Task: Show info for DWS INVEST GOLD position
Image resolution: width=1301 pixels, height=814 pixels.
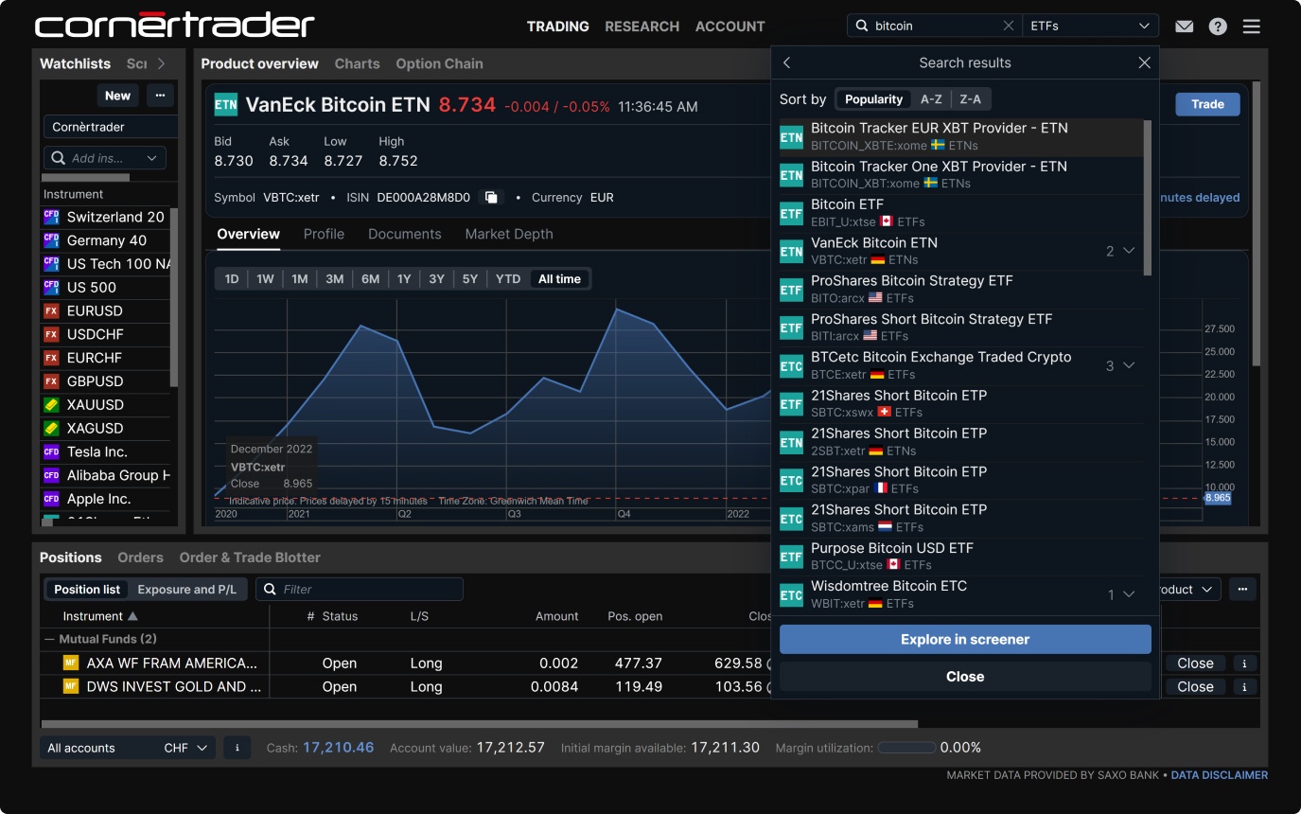Action: 1244,687
